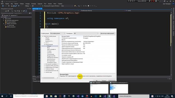
Task: Click Solution Explorer home icon
Action: (x=6, y=11)
